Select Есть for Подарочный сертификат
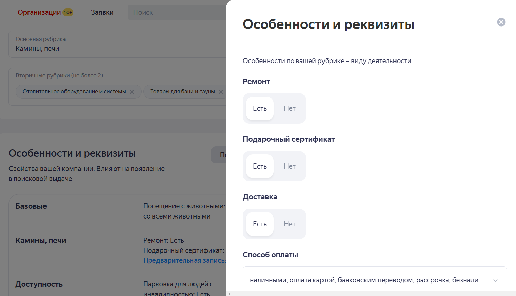This screenshot has width=516, height=296. (x=260, y=166)
